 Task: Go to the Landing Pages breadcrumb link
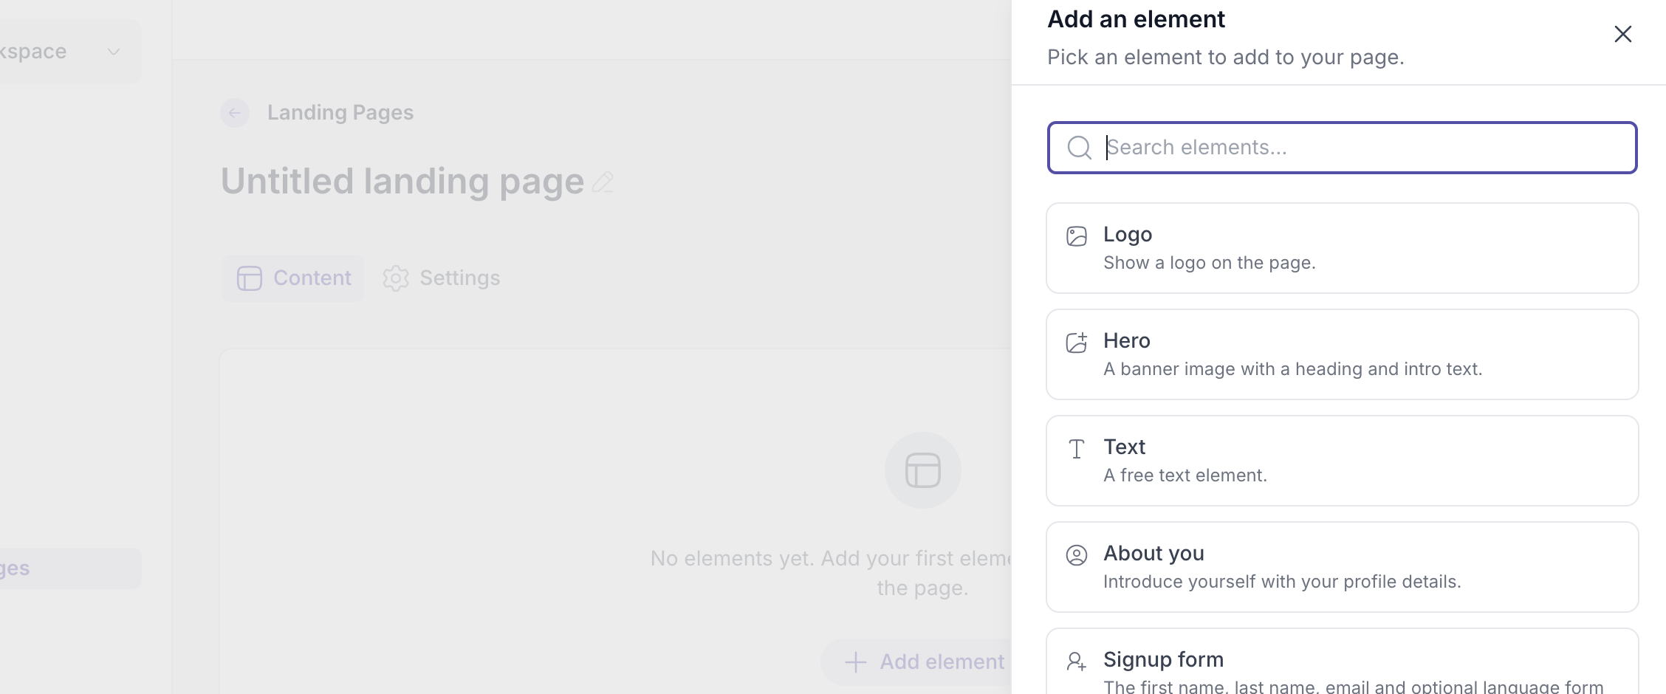tap(340, 113)
